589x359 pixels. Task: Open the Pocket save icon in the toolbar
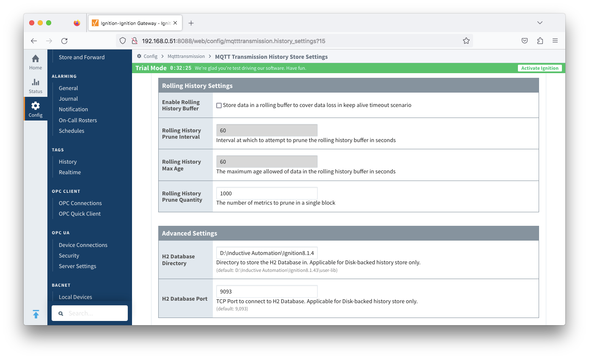[525, 41]
